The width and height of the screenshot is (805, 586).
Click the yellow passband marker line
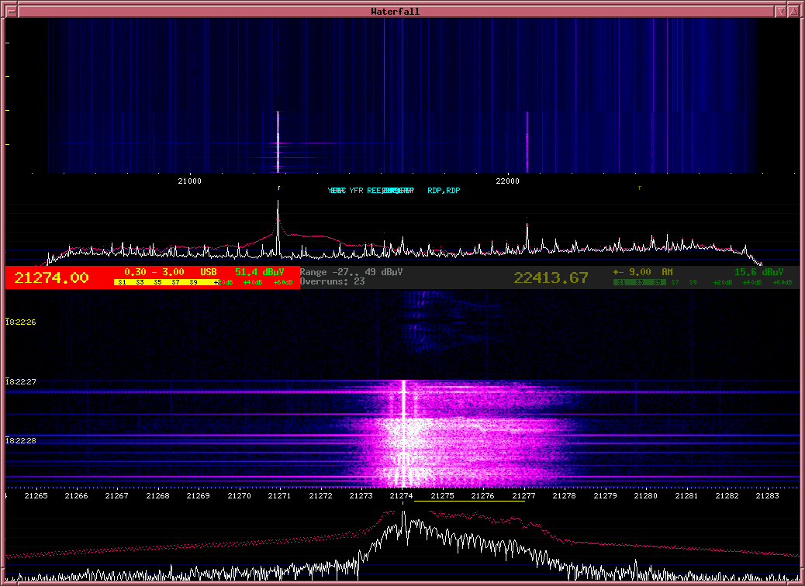469,502
